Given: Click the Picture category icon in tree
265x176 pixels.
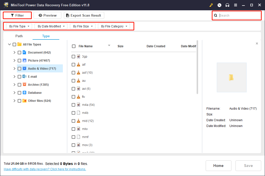Looking at the screenshot, I should (24, 61).
